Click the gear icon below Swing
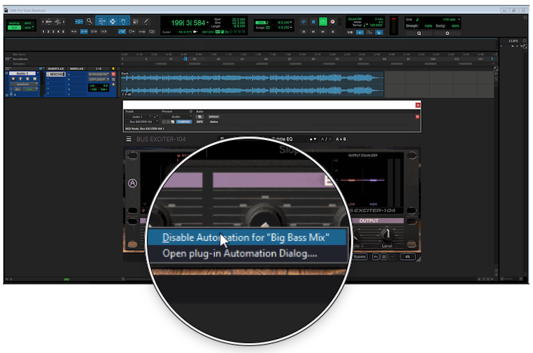This screenshot has width=533, height=353. tap(448, 34)
